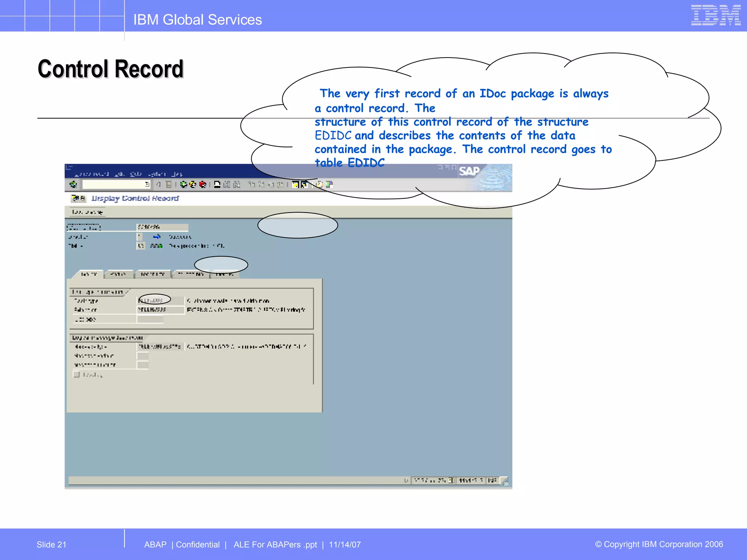Open the Goto menu
Viewport: 747px width, 560px height.
tap(136, 174)
